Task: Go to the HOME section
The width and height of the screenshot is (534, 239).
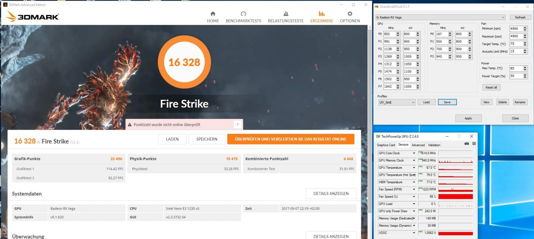Action: [x=213, y=17]
